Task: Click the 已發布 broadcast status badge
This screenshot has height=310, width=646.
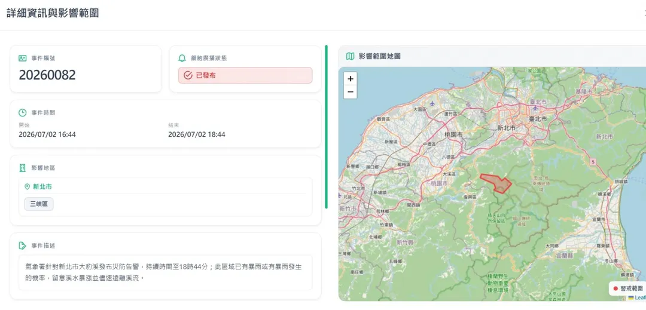Action: (245, 75)
